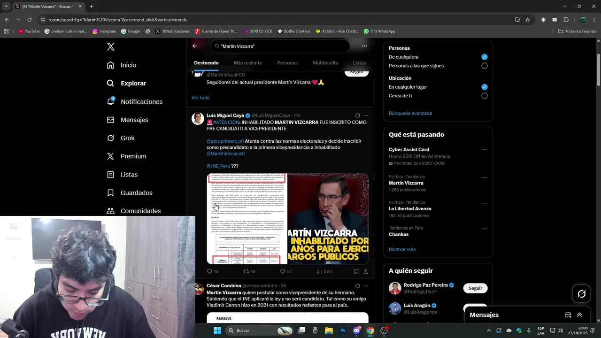Select Personas a las que sigues
Screen dimensions: 601x338
click(485, 66)
